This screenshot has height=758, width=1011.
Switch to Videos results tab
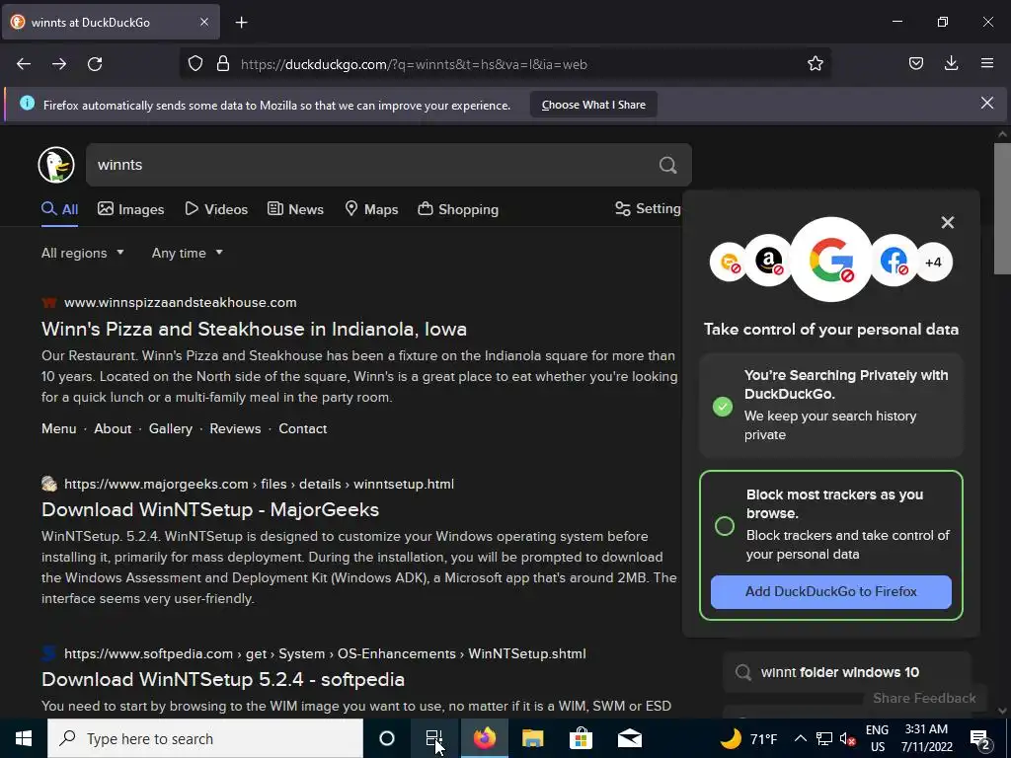(x=216, y=209)
